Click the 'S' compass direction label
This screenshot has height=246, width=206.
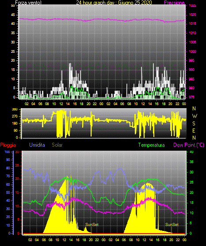(x=194, y=124)
